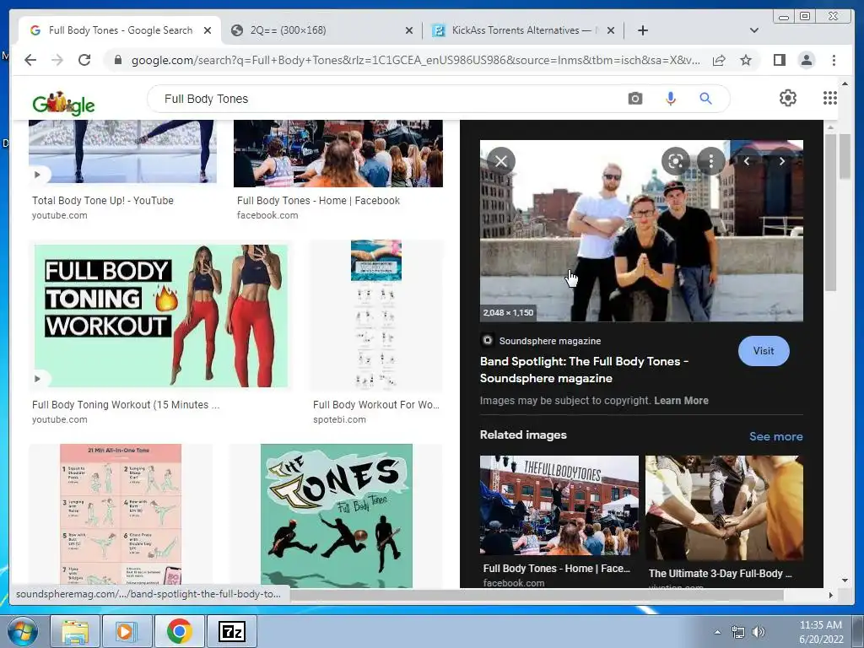The width and height of the screenshot is (864, 648).
Task: Open the clock showing 11:35 AM
Action: pyautogui.click(x=820, y=632)
